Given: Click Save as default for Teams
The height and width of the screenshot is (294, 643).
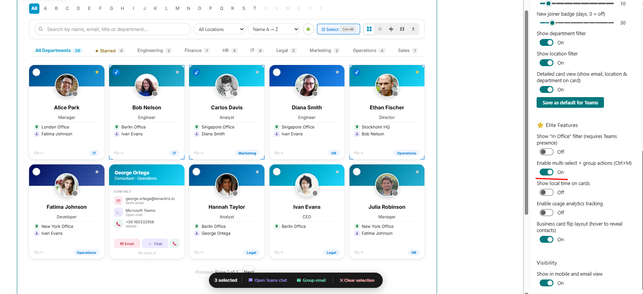Looking at the screenshot, I should pyautogui.click(x=570, y=102).
